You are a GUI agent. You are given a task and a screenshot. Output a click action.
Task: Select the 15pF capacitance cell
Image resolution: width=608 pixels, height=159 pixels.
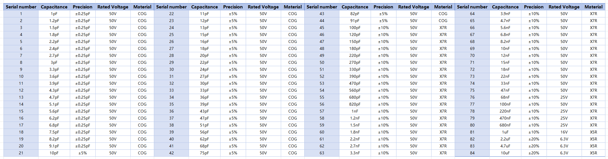click(204, 35)
